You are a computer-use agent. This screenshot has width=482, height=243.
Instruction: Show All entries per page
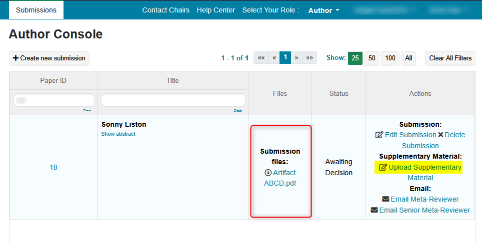coord(408,58)
